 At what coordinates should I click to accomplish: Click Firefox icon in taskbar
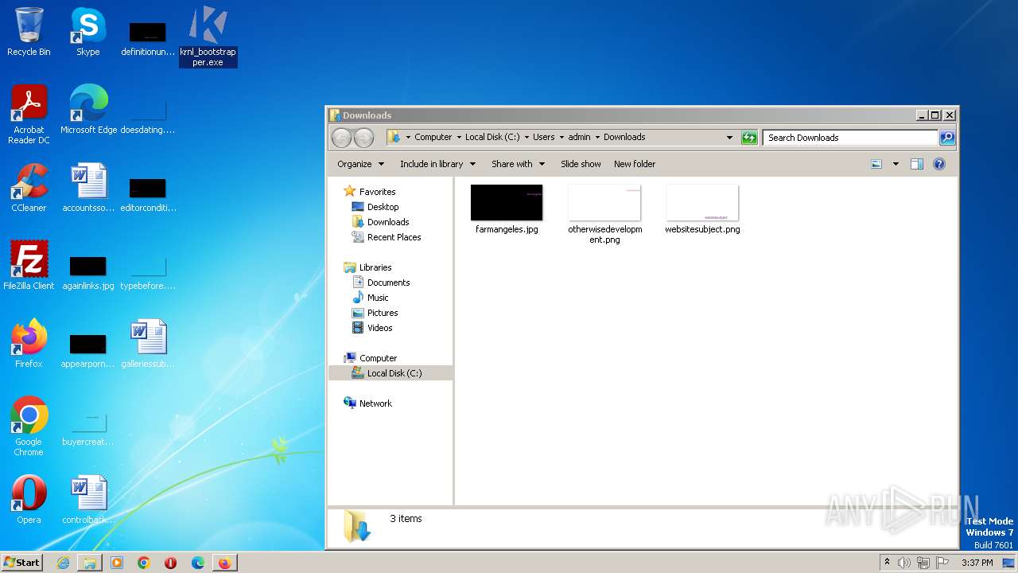tap(225, 563)
